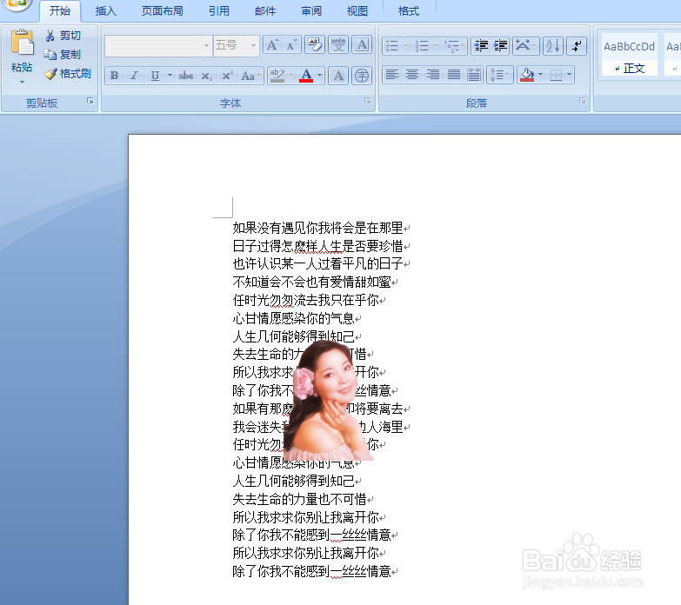
Task: Select the portrait image in document
Action: pos(329,400)
